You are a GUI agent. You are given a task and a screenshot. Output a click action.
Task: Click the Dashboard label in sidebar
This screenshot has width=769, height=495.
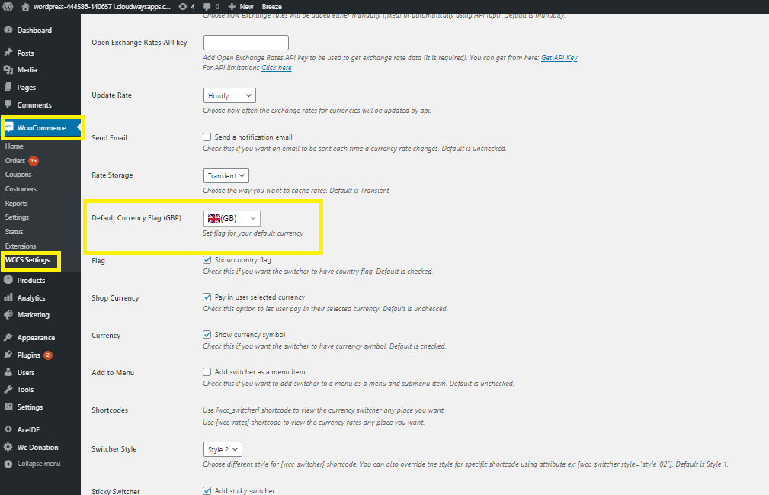(x=34, y=30)
